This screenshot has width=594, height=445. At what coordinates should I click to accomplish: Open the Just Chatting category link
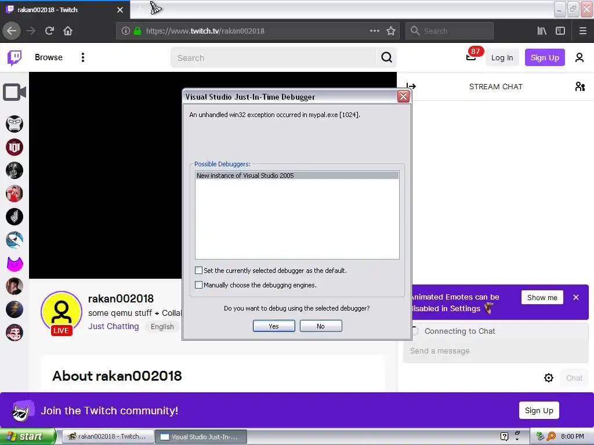114,326
